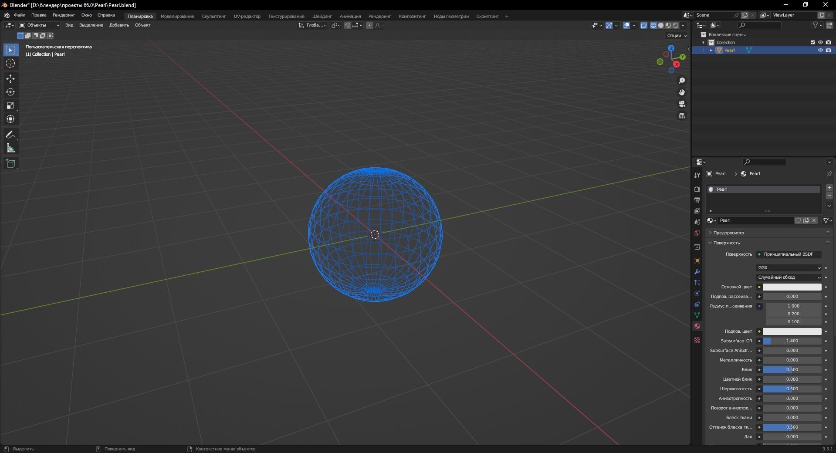Disable Pearl in renders via camera icon

828,50
